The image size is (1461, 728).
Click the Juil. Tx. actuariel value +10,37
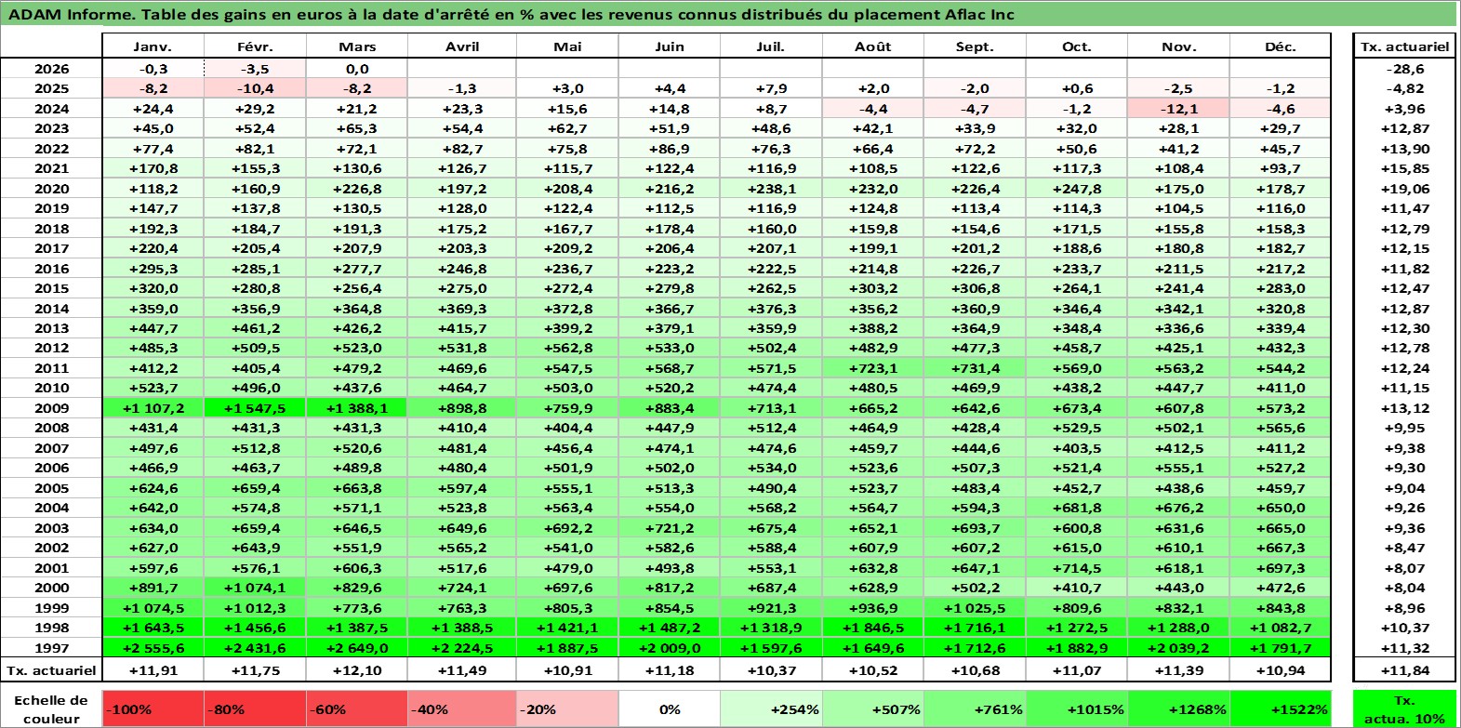771,670
